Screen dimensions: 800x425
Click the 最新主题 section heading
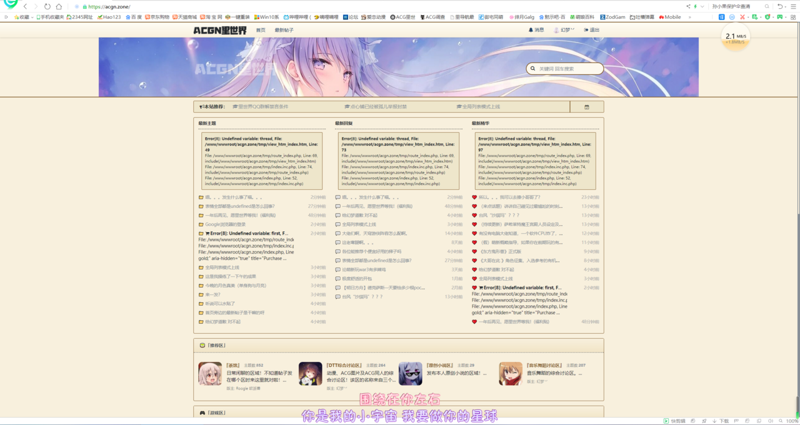tap(207, 124)
